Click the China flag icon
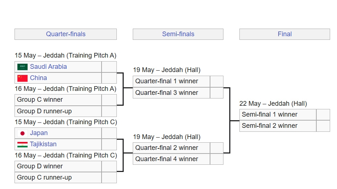 [22, 78]
